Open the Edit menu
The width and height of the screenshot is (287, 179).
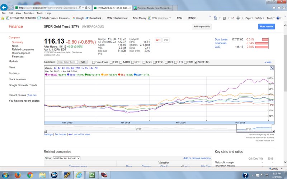coord(11,13)
